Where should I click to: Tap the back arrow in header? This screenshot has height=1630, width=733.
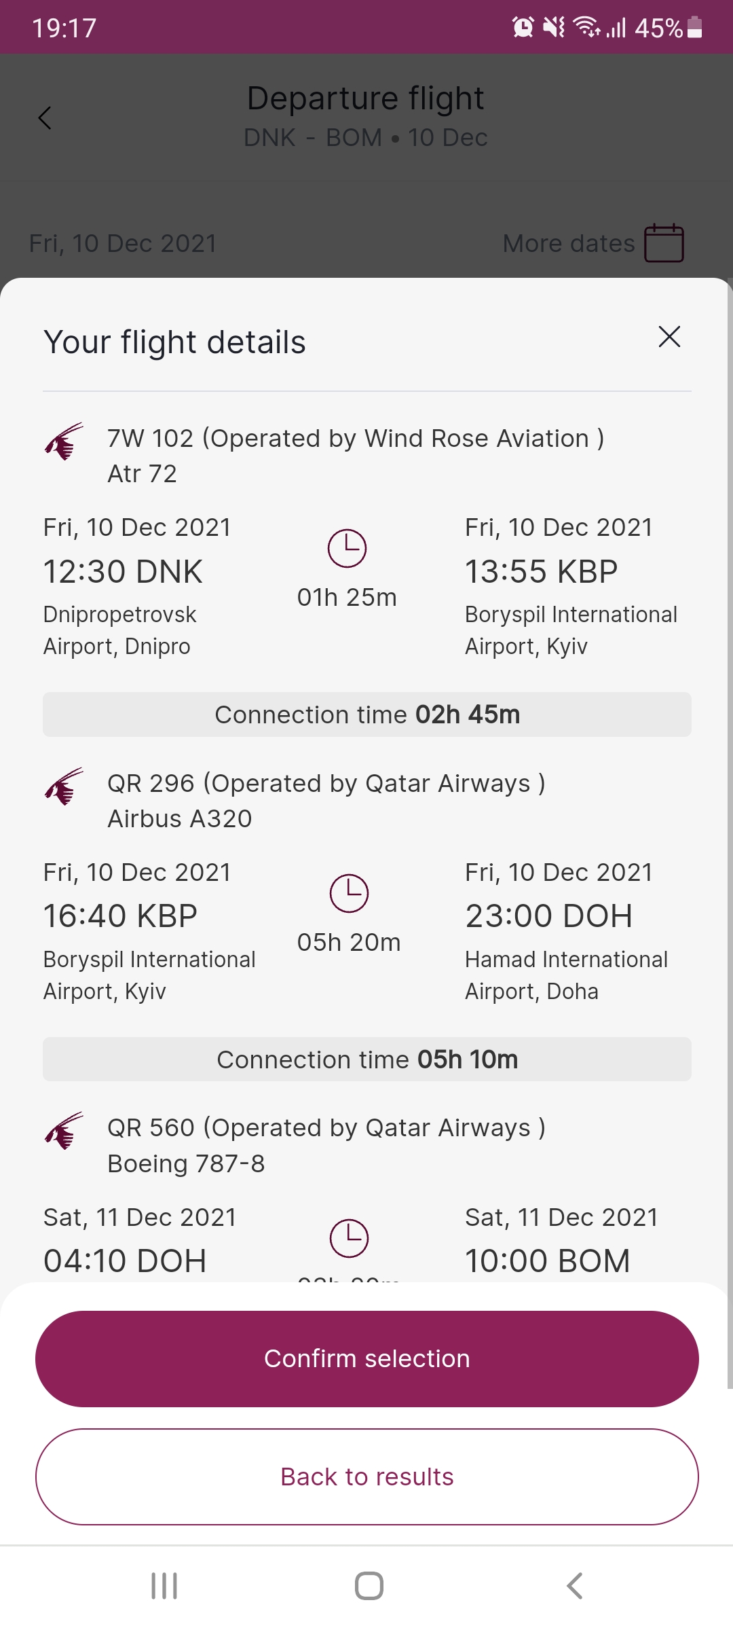tap(45, 118)
